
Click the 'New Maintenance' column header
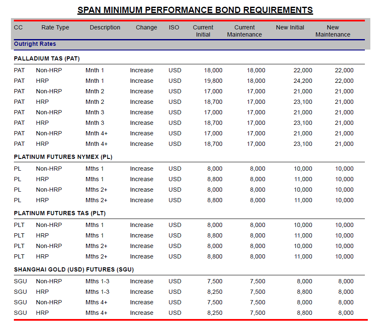point(332,31)
